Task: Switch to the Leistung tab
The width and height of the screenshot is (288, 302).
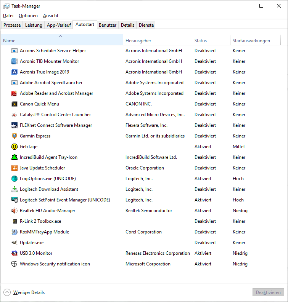Action: tap(34, 25)
